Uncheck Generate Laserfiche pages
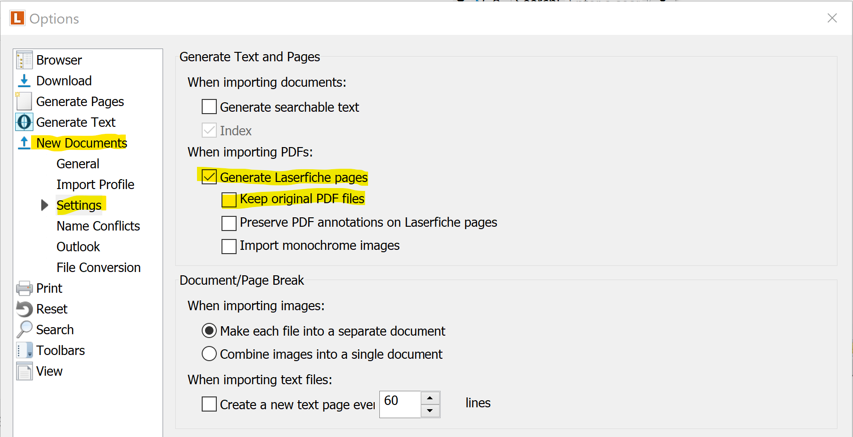The image size is (853, 437). point(209,177)
